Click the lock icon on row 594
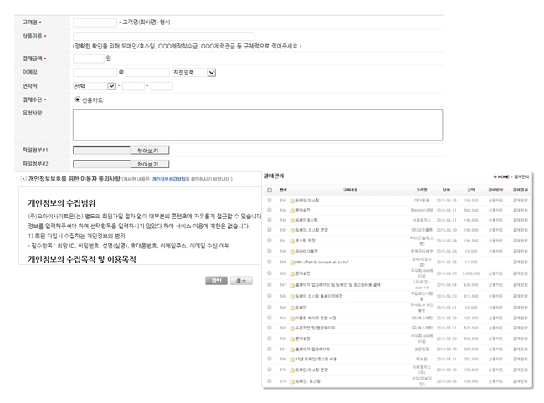 pyautogui.click(x=293, y=211)
